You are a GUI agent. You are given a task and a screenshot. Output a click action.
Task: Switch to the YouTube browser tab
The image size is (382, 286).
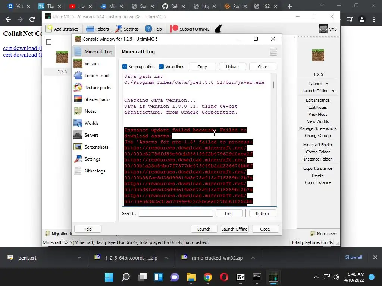80,6
